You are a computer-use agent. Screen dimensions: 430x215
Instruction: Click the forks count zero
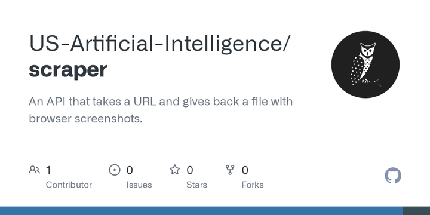(245, 170)
